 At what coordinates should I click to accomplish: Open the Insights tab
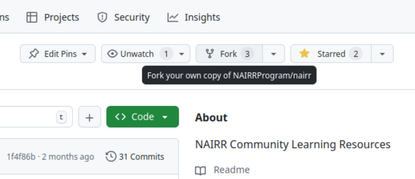[x=194, y=17]
